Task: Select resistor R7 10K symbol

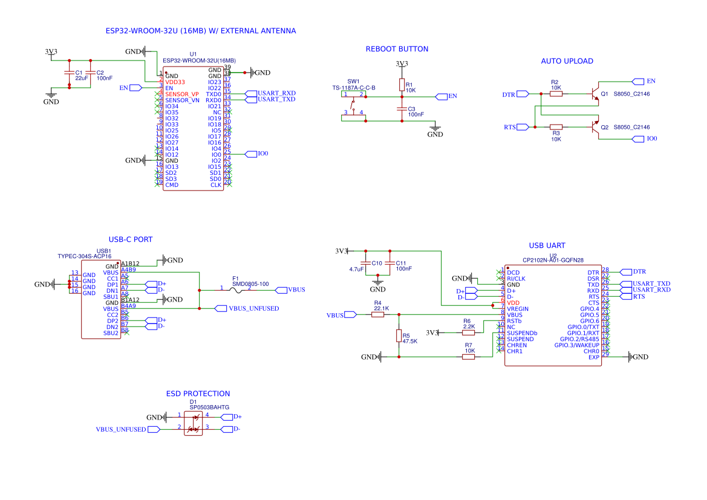Action: [469, 357]
